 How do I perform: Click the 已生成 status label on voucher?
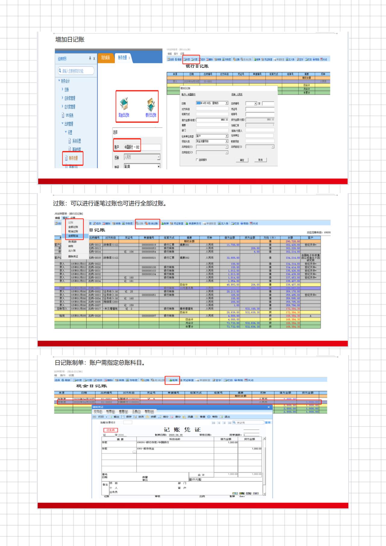point(111,430)
